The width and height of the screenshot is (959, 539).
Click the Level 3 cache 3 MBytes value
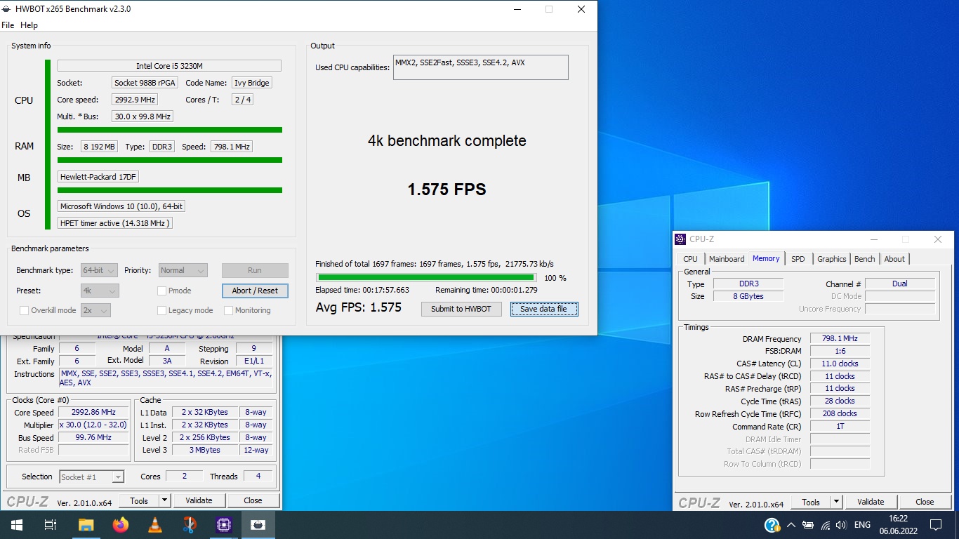coord(205,450)
